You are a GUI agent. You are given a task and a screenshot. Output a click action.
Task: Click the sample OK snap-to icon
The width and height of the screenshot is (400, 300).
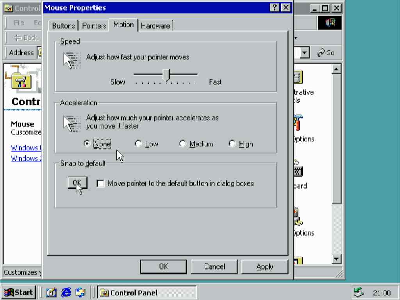click(78, 184)
